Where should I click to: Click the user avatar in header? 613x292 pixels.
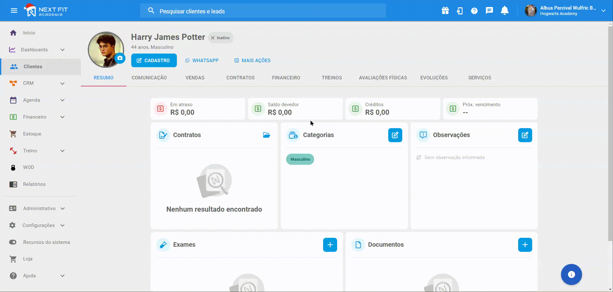tap(531, 11)
